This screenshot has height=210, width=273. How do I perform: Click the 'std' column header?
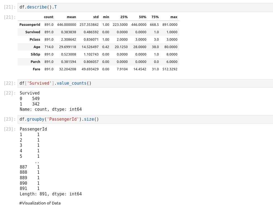click(x=96, y=17)
